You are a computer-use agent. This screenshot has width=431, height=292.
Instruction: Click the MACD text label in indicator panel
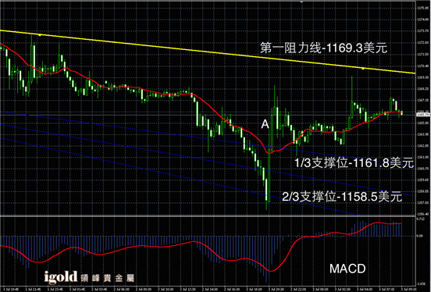(x=347, y=269)
